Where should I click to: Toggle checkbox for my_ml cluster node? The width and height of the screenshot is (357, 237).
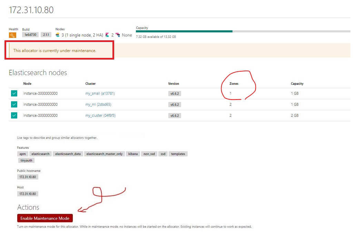(14, 104)
